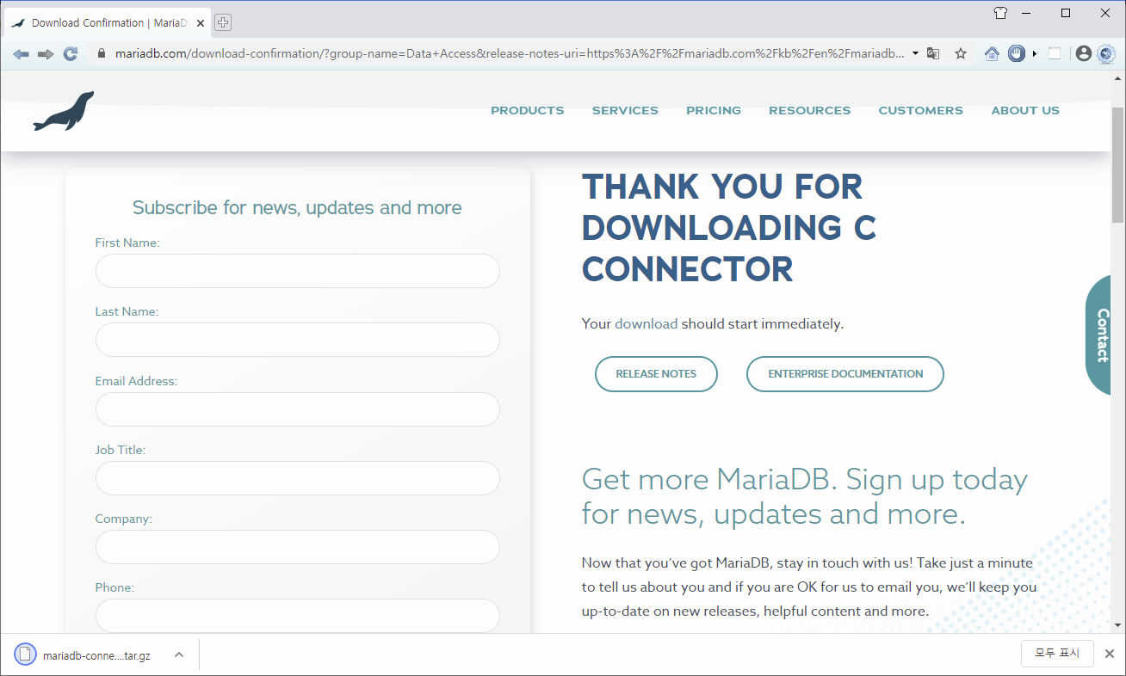Open the PRICING menu
This screenshot has height=676, width=1126.
[x=714, y=110]
